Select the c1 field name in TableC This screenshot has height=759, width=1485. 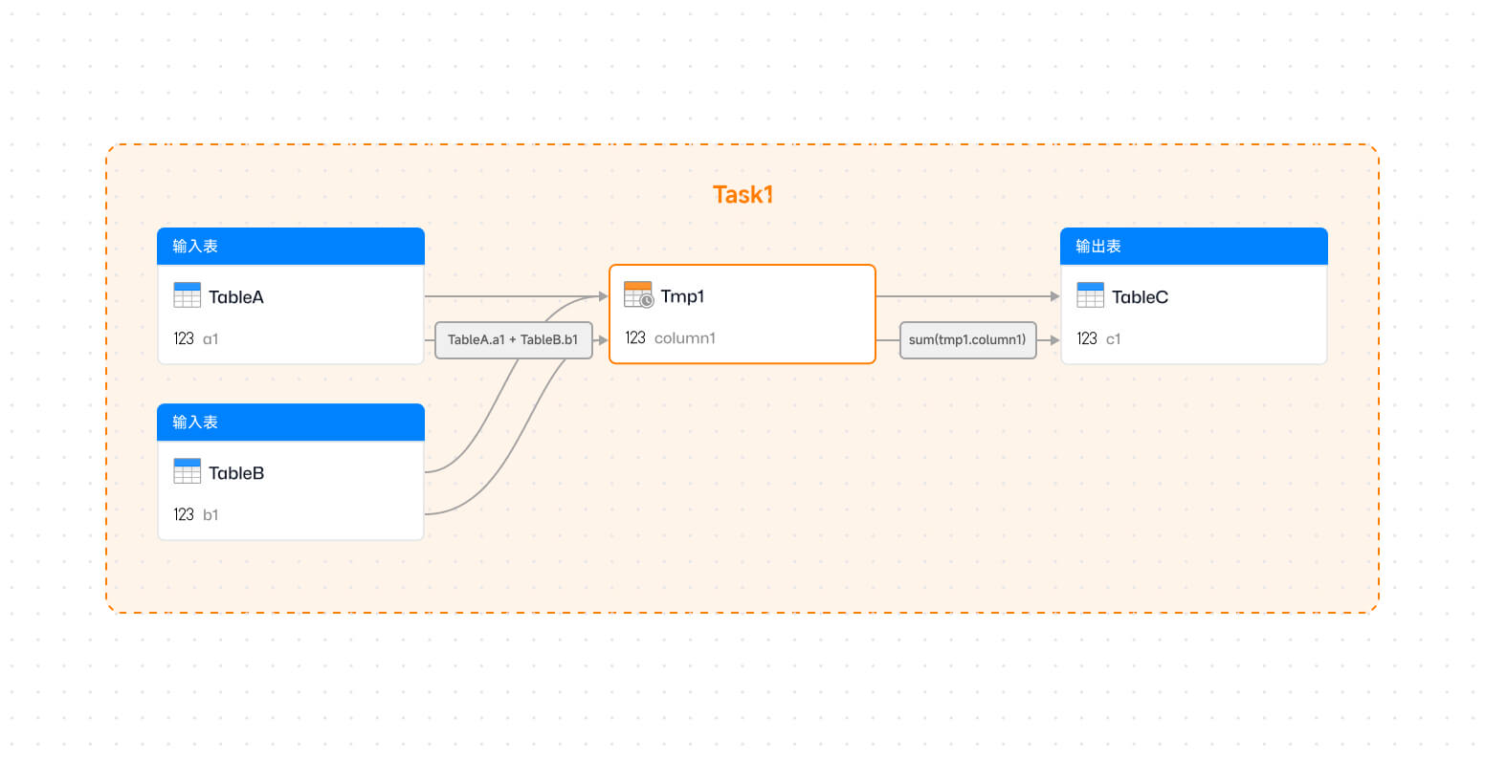click(x=1113, y=338)
